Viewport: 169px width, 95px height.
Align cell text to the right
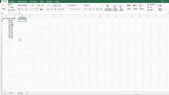click(55, 9)
